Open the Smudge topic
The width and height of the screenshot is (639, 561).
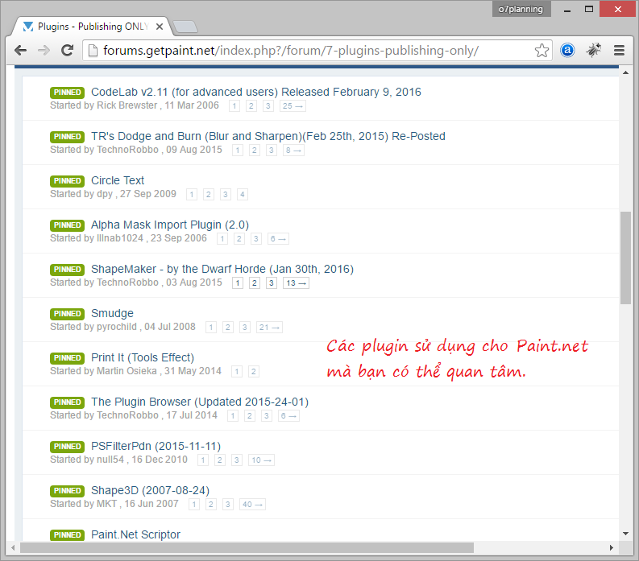tap(112, 313)
